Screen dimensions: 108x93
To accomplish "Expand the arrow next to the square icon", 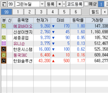I will click(x=64, y=4).
